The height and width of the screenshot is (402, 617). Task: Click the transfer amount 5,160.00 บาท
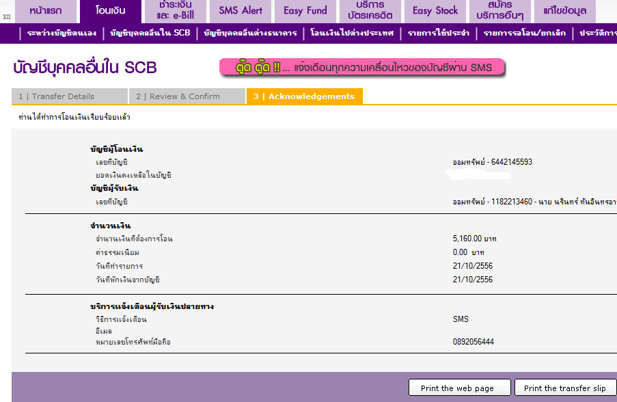[475, 239]
